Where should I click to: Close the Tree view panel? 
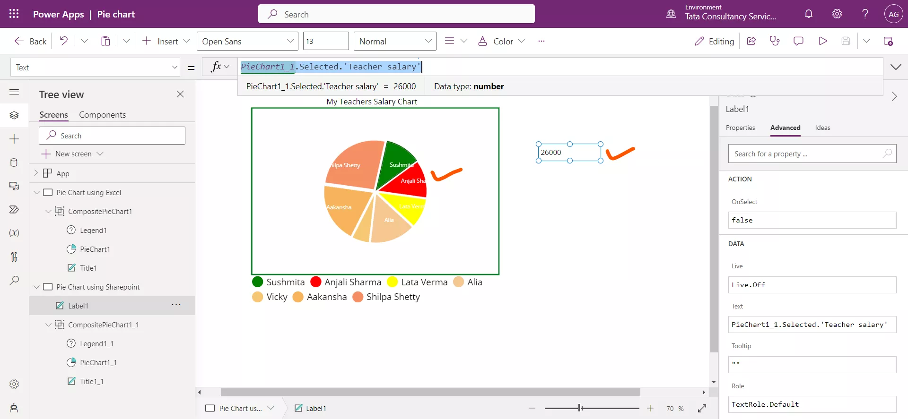point(180,94)
